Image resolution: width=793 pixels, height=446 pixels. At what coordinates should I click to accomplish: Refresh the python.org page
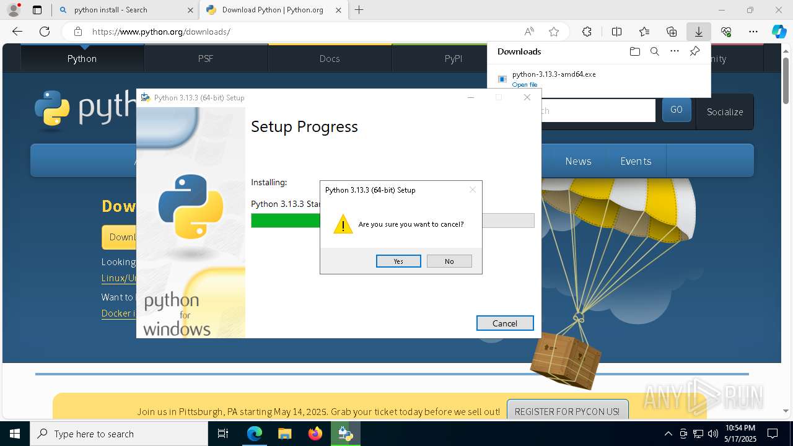click(x=45, y=32)
